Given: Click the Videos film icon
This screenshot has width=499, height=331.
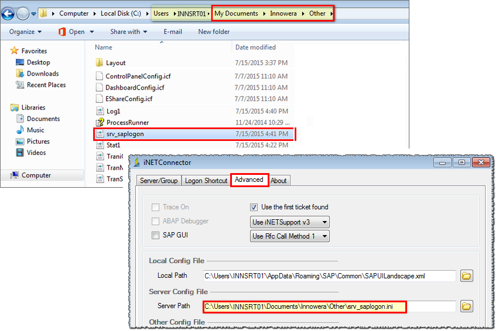Looking at the screenshot, I should click(20, 153).
